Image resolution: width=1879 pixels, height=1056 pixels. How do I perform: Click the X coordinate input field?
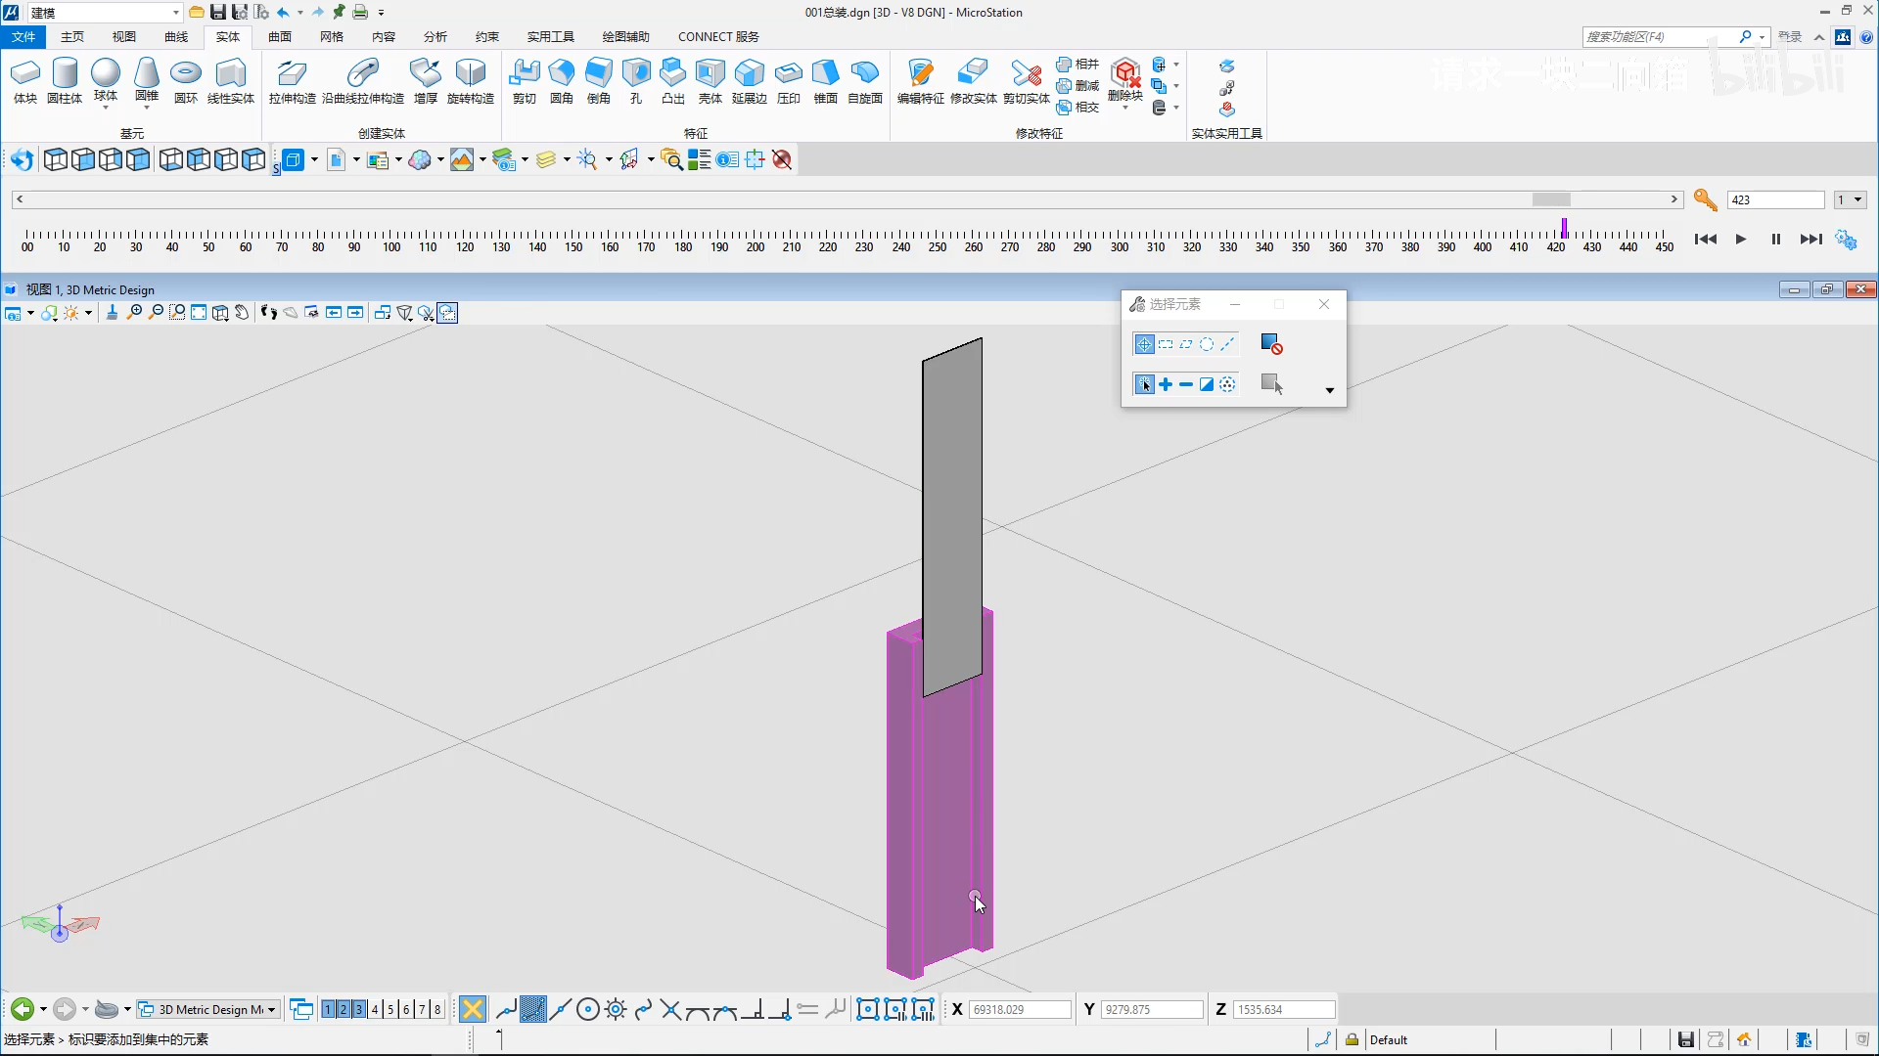1020,1010
